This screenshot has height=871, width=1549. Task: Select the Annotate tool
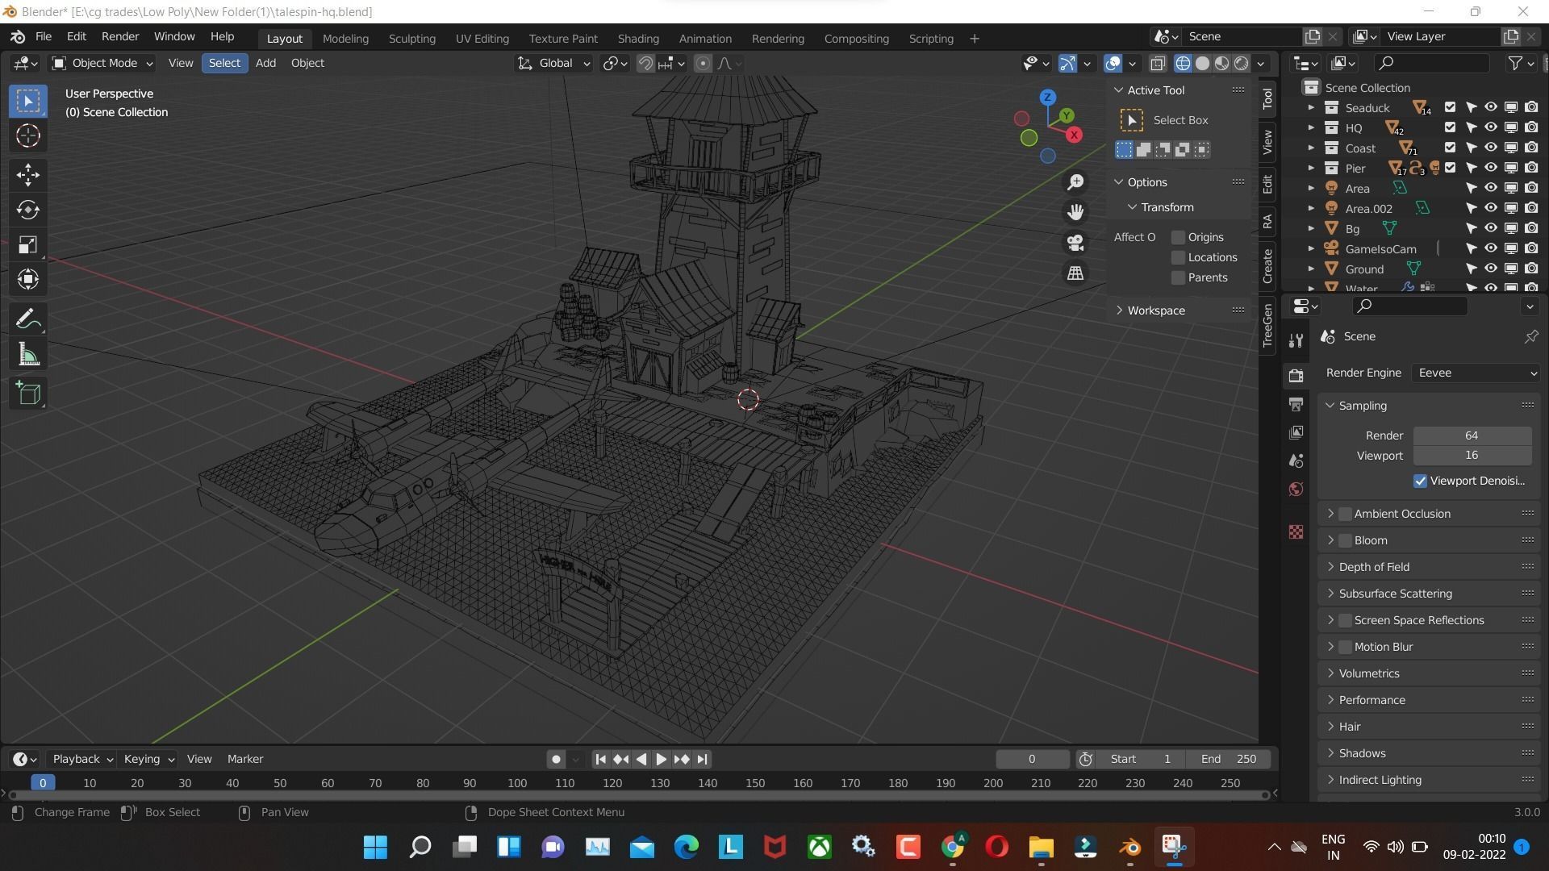[x=28, y=320]
